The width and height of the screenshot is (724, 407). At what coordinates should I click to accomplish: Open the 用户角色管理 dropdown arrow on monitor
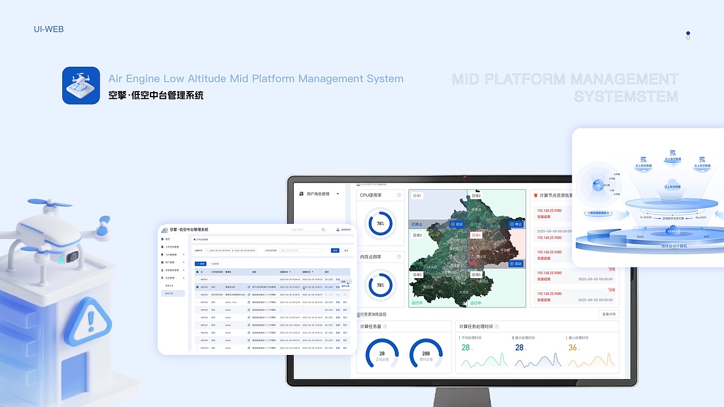[x=338, y=194]
